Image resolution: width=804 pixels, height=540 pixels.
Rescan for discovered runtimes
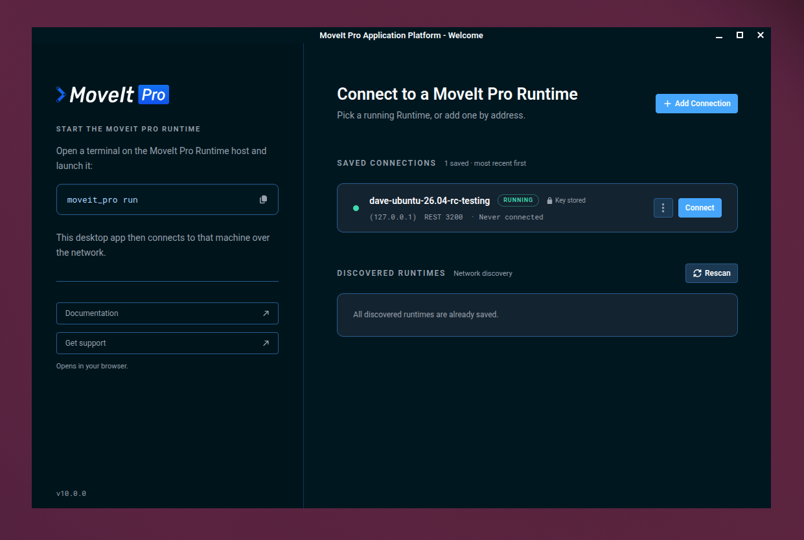[711, 273]
